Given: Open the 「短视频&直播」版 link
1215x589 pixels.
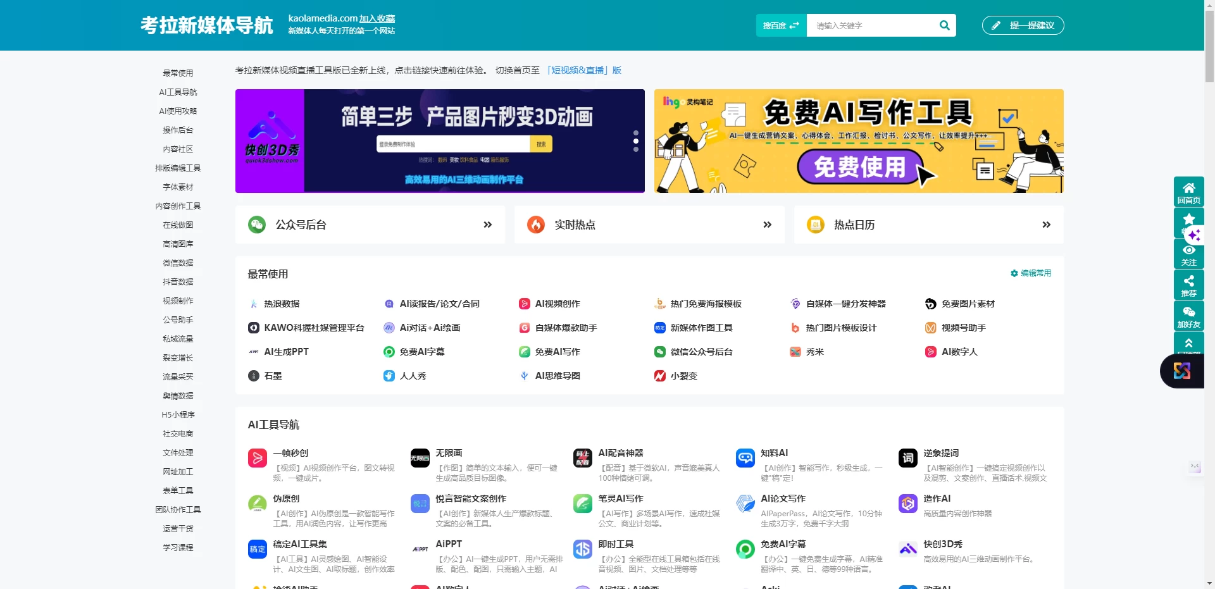Looking at the screenshot, I should click(583, 70).
